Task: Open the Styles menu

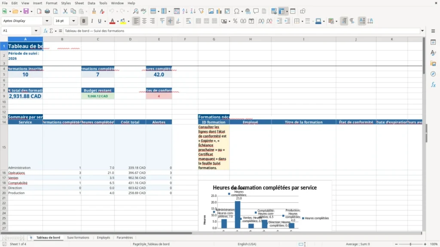Action: (x=66, y=3)
